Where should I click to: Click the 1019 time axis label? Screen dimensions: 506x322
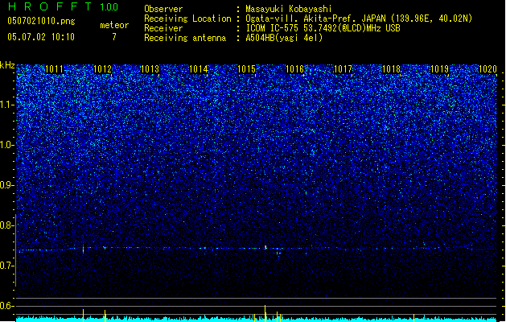(439, 69)
